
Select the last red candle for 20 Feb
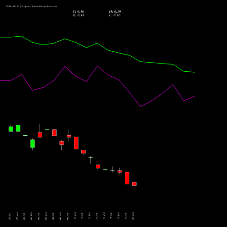tap(134, 184)
